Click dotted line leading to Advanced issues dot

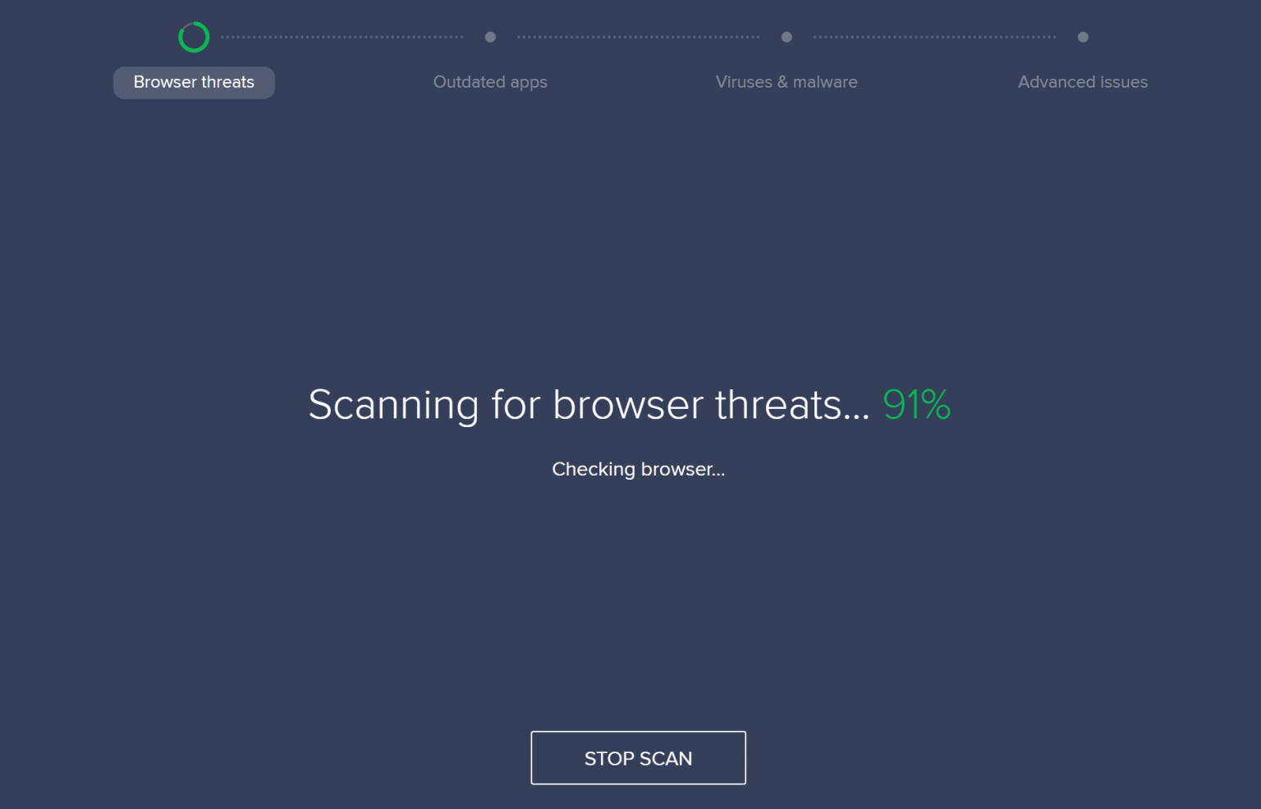[x=934, y=37]
